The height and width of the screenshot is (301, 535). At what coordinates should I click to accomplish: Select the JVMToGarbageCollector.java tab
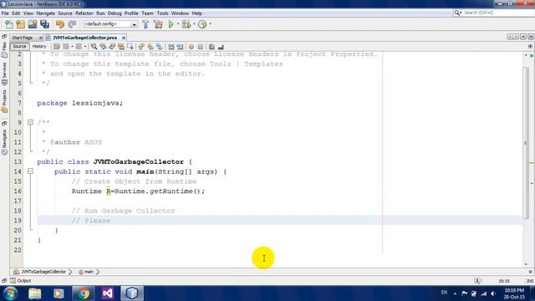84,38
